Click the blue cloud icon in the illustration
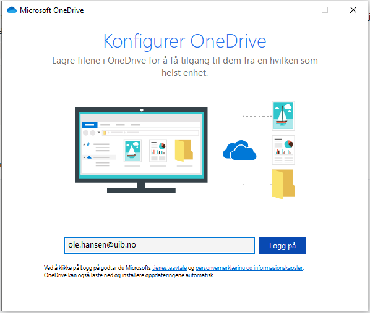 [x=239, y=150]
